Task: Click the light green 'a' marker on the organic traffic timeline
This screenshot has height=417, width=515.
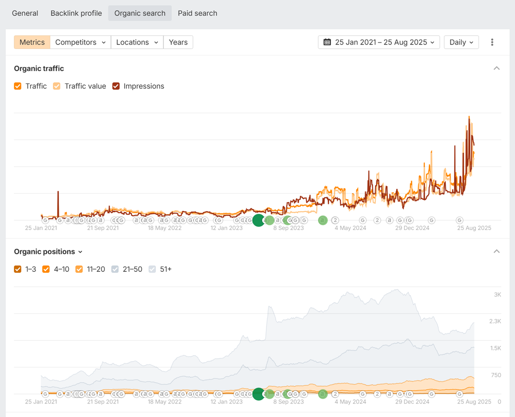Action: point(323,220)
